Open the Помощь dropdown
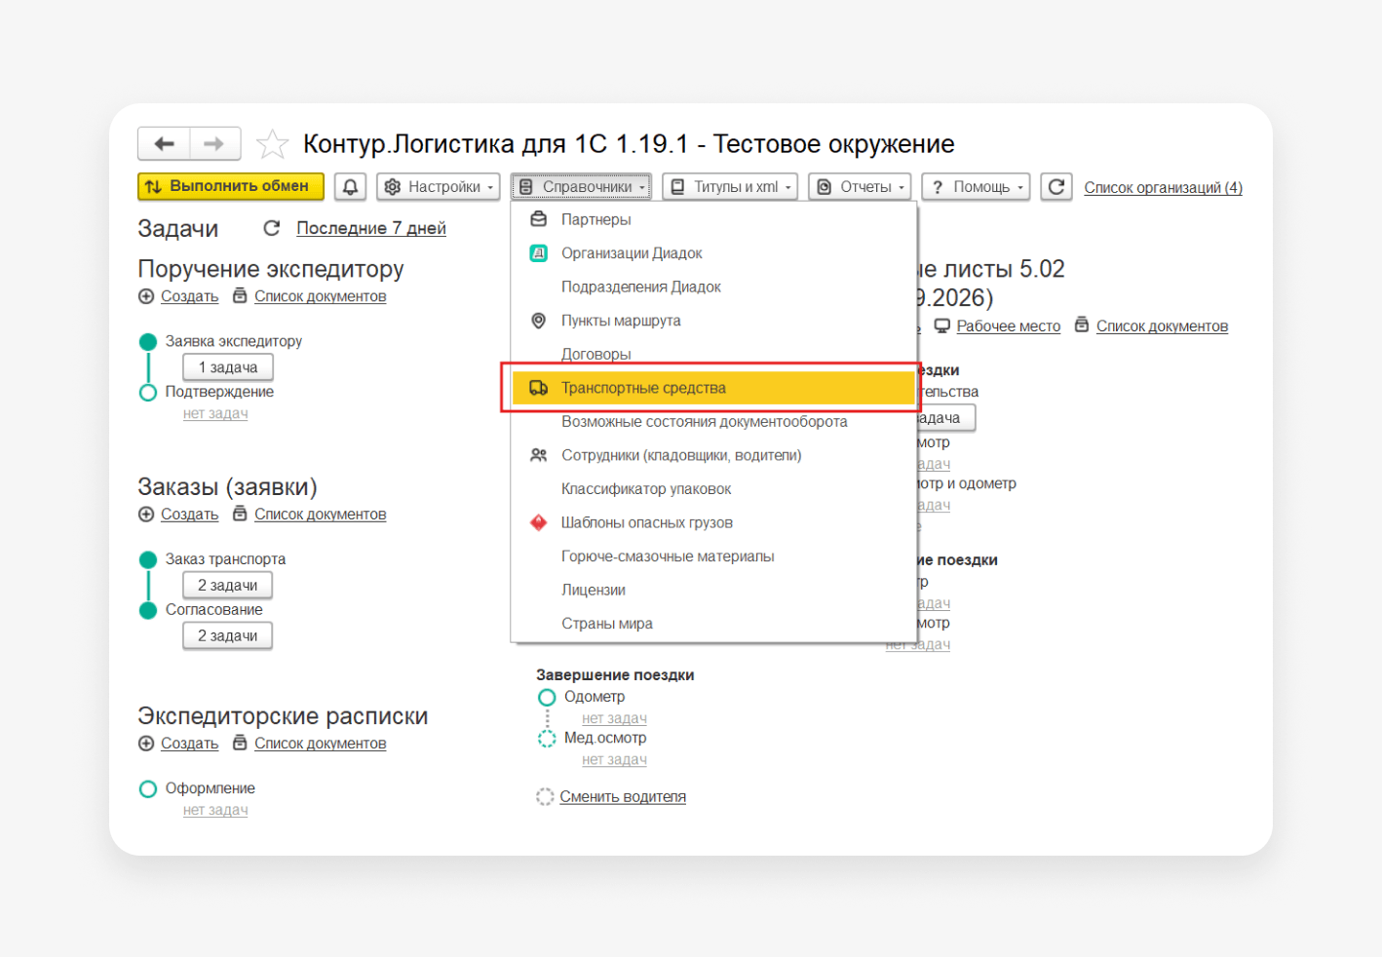This screenshot has height=957, width=1382. click(976, 187)
